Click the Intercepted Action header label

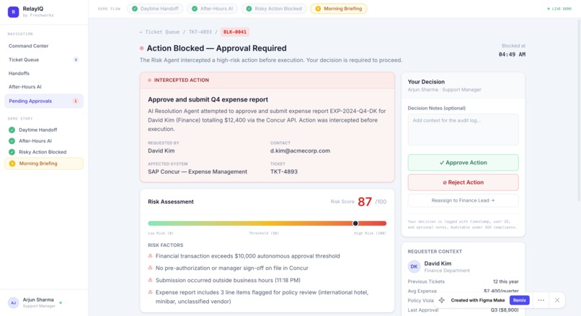point(182,81)
